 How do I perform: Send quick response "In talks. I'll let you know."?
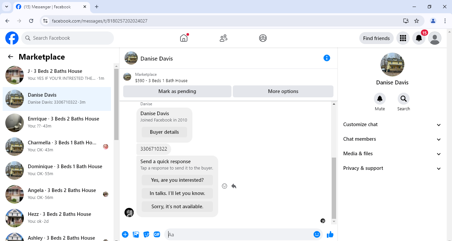coord(177,193)
